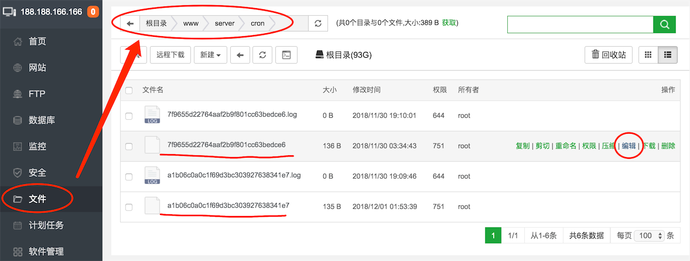690x261 pixels.
Task: Open the 回收站 recycle bin
Action: (x=609, y=55)
